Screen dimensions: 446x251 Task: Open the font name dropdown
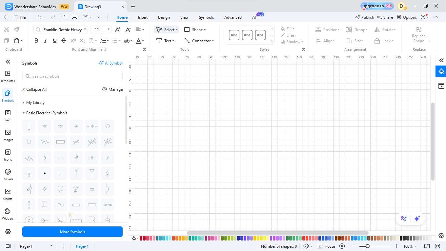coord(85,29)
